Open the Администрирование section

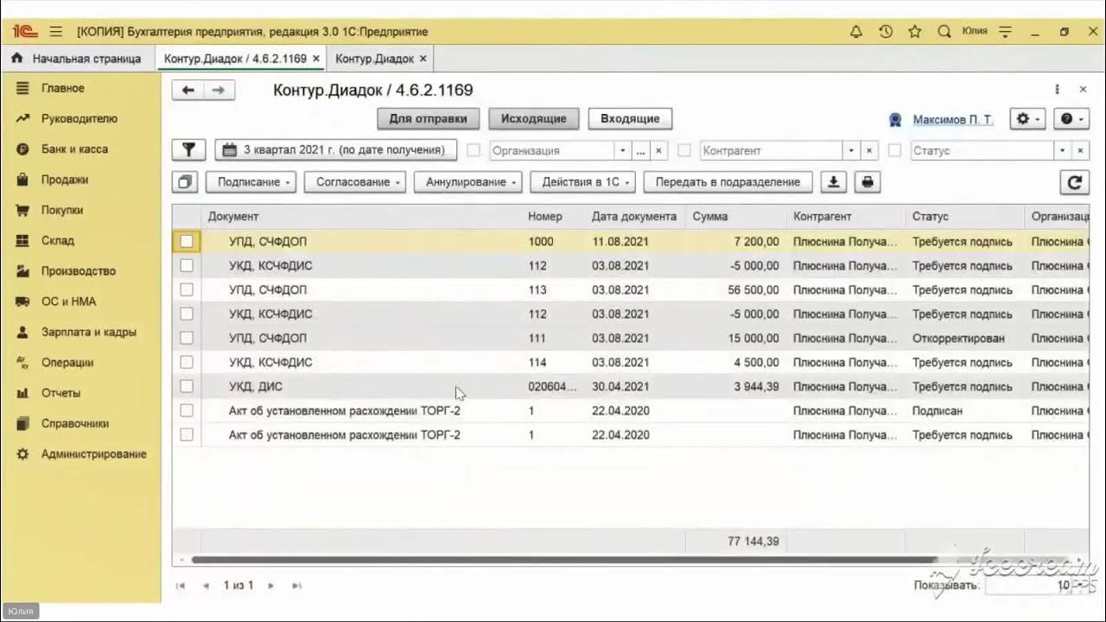click(x=94, y=454)
